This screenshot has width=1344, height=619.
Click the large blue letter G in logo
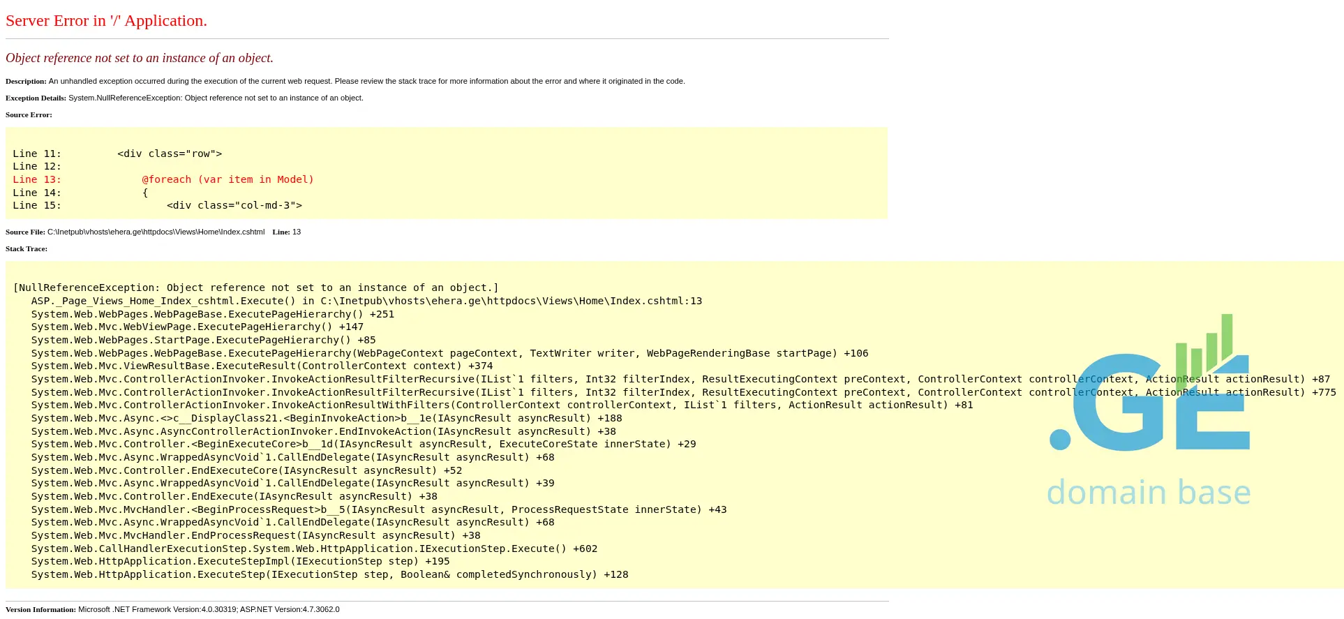[x=1118, y=403]
